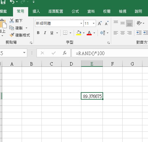Open Insert Function fx dialog
This screenshot has width=148, height=142.
(65, 53)
